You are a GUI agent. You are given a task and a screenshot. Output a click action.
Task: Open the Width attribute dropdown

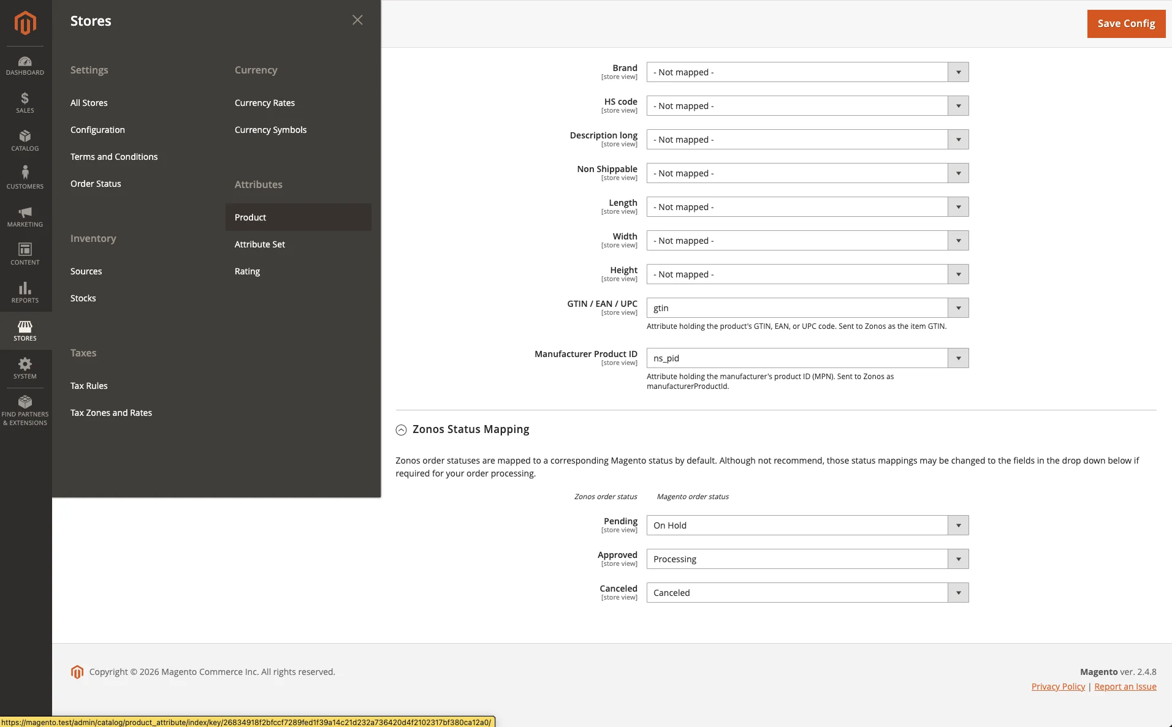(807, 241)
